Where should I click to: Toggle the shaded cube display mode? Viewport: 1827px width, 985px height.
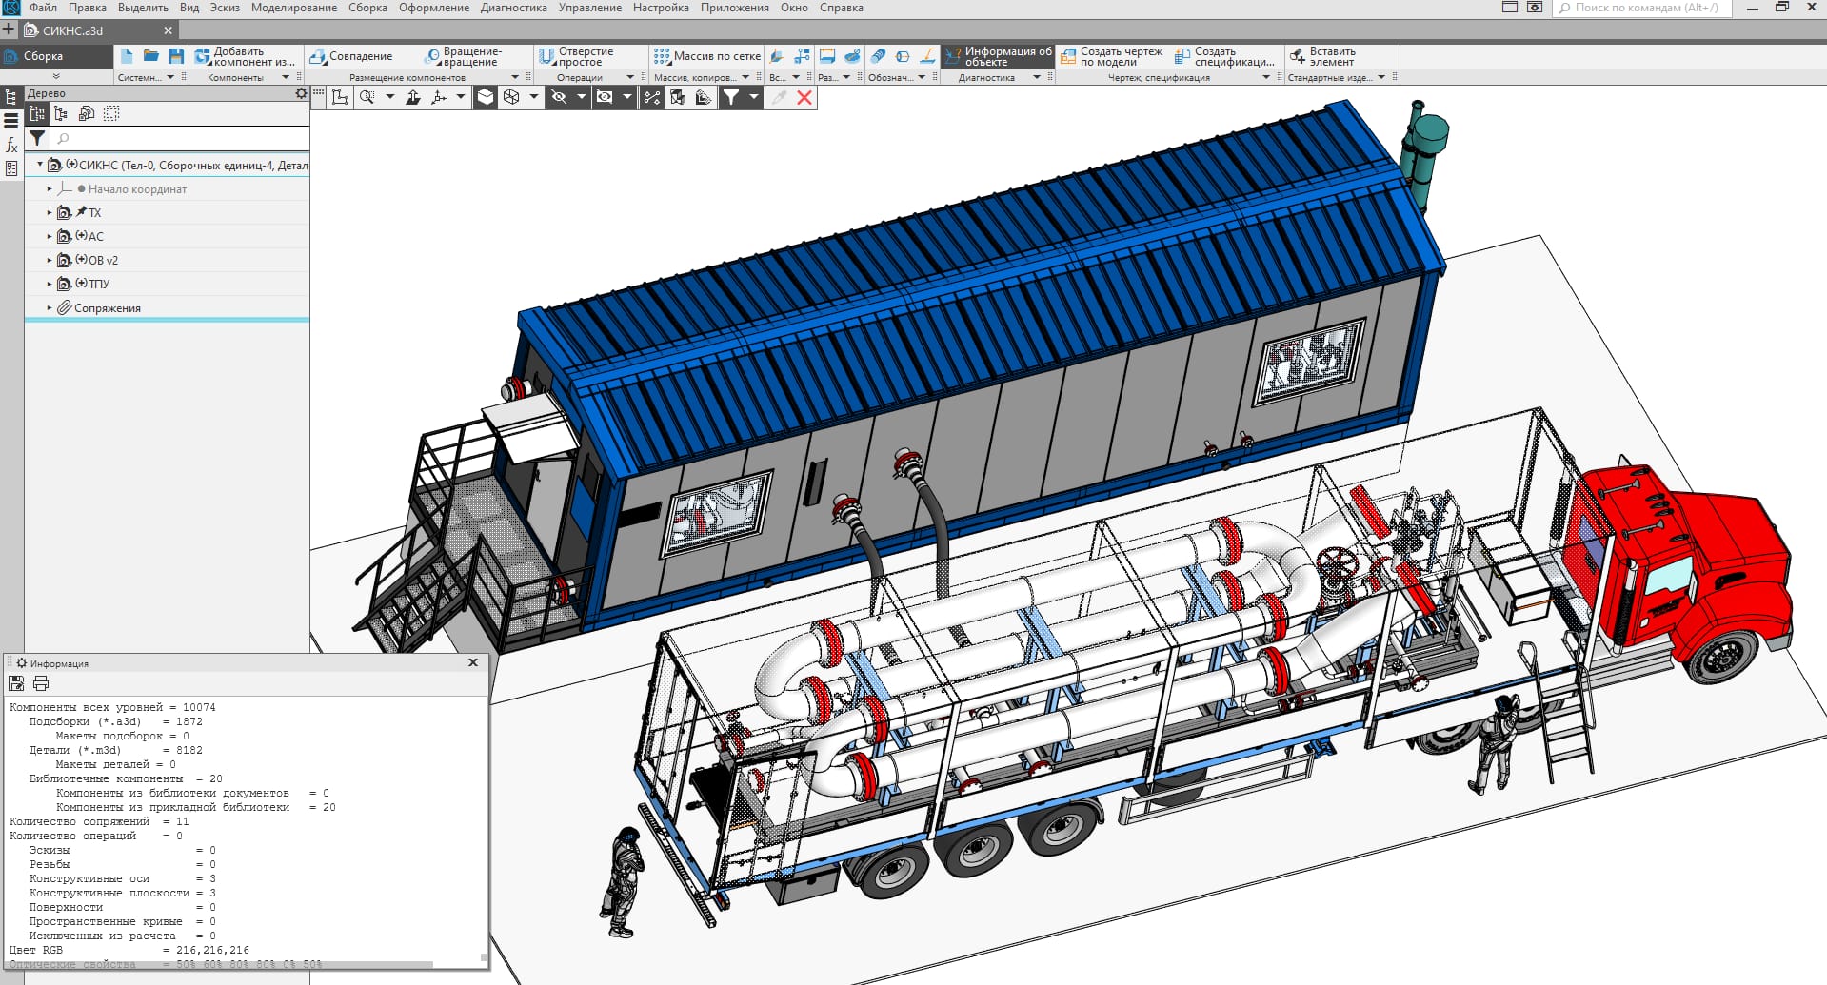click(x=486, y=97)
